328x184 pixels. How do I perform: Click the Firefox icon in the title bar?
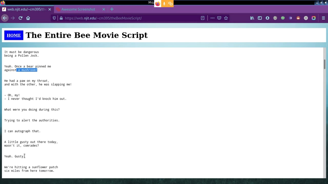tap(3, 3)
